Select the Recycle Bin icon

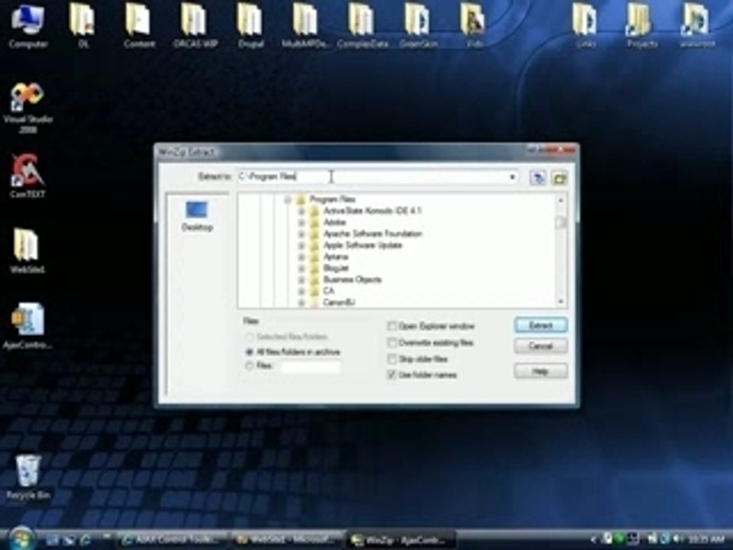(x=27, y=476)
